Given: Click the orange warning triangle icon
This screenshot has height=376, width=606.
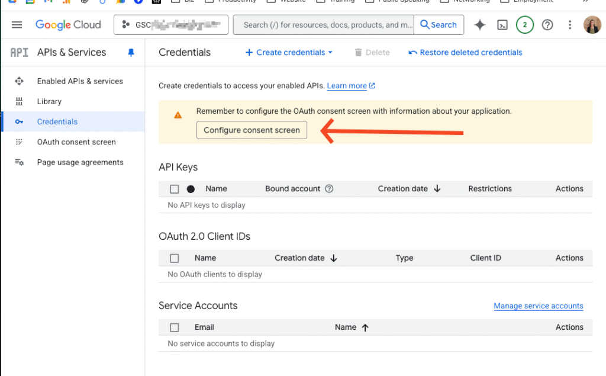Looking at the screenshot, I should point(178,115).
